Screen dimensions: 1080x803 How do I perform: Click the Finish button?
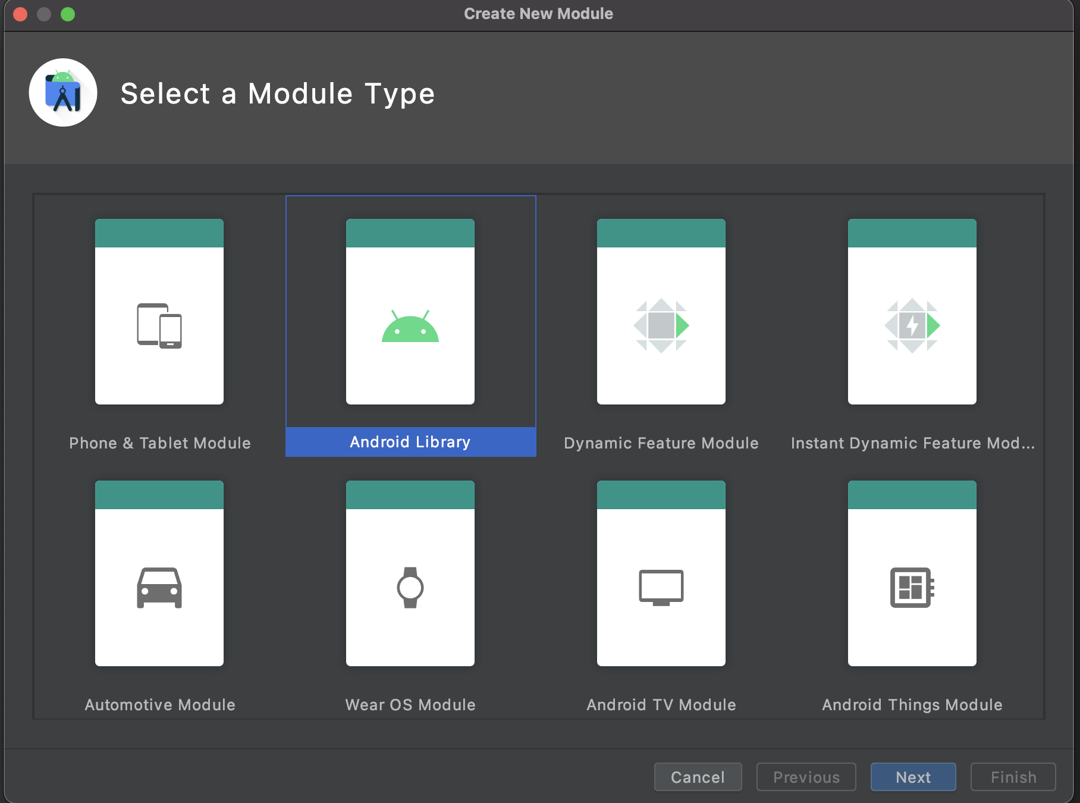pos(1013,777)
